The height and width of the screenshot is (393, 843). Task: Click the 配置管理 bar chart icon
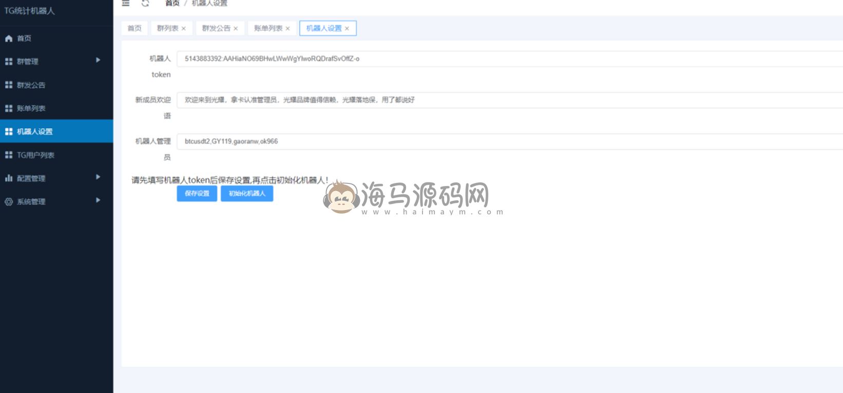coord(9,178)
